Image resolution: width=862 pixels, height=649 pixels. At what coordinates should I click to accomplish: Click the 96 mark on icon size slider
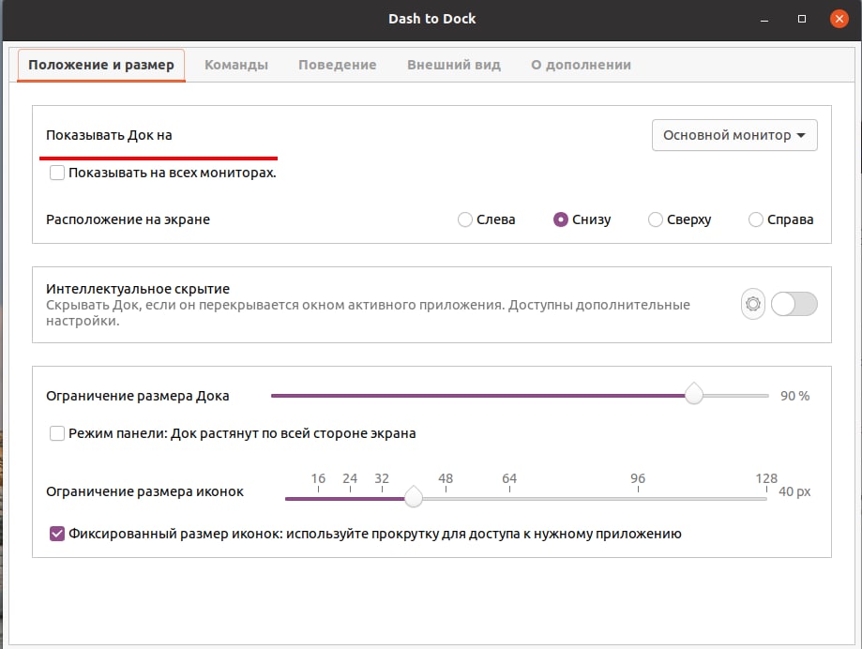coord(638,478)
